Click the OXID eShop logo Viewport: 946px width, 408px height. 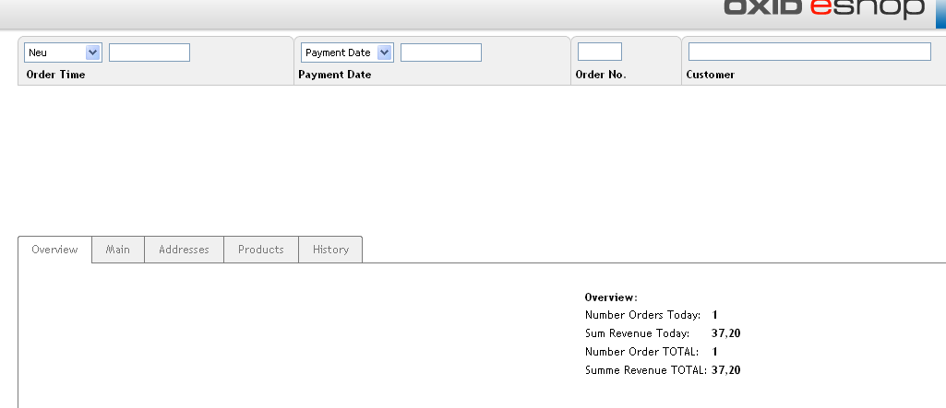click(x=823, y=9)
